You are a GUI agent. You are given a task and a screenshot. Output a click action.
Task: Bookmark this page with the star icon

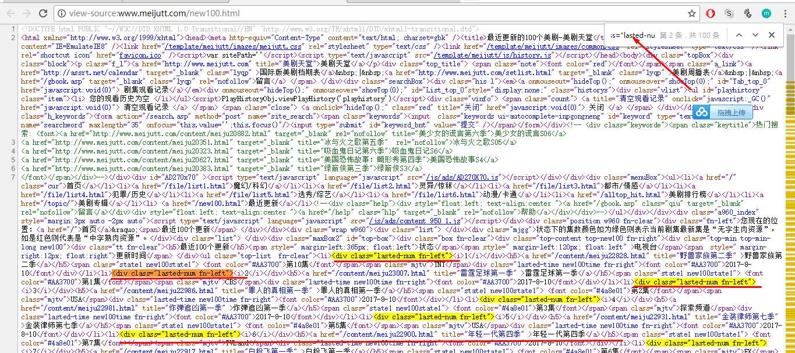691,13
